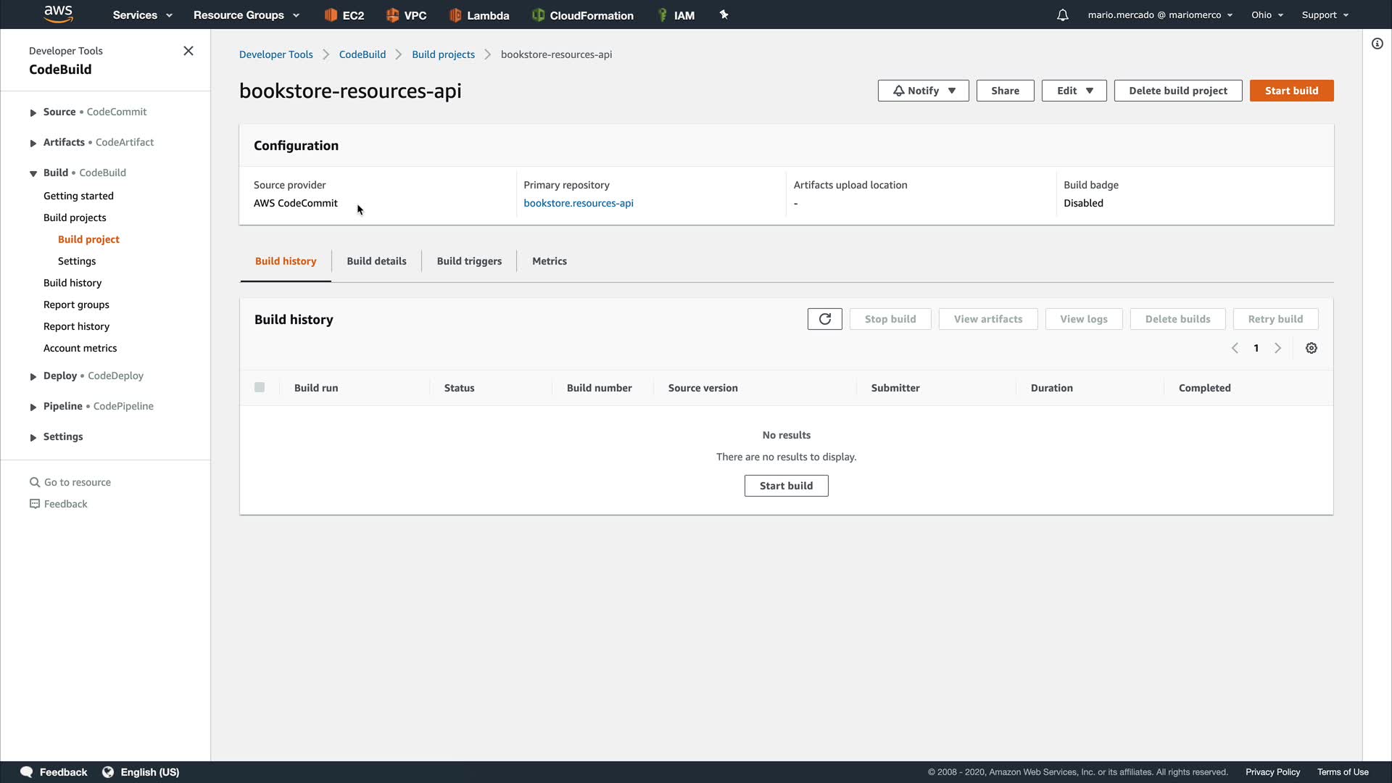The height and width of the screenshot is (783, 1392).
Task: Go to next page of results
Action: (x=1277, y=348)
